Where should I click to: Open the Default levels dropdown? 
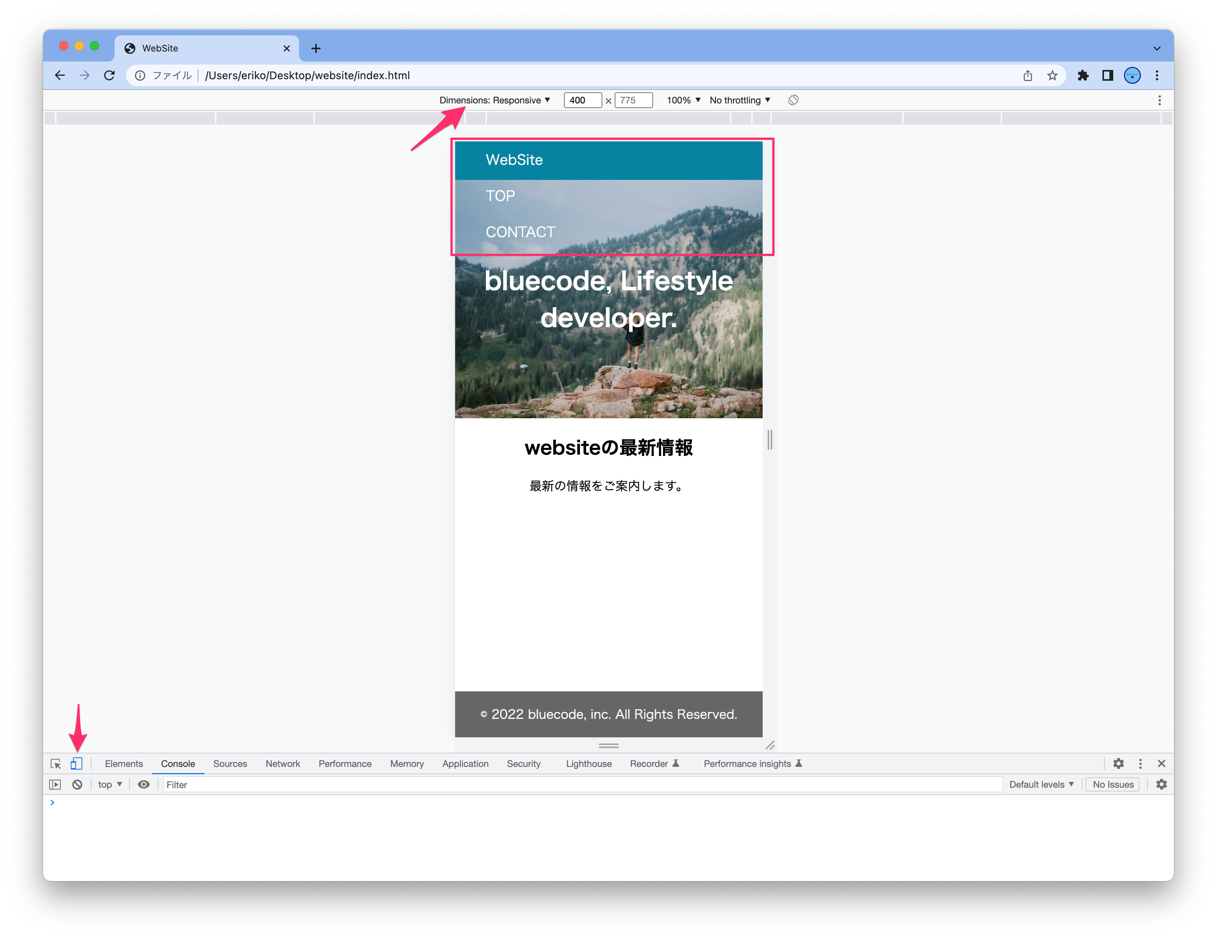(x=1041, y=784)
